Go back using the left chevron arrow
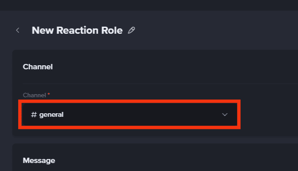The height and width of the screenshot is (171, 298). click(x=18, y=30)
